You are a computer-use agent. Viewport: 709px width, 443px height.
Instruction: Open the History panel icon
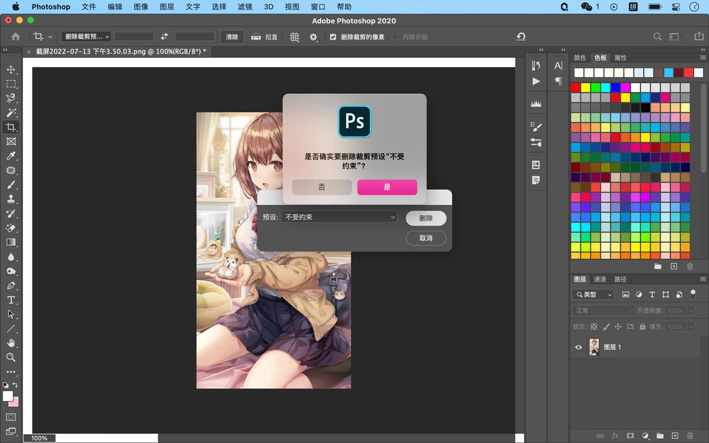tap(536, 66)
